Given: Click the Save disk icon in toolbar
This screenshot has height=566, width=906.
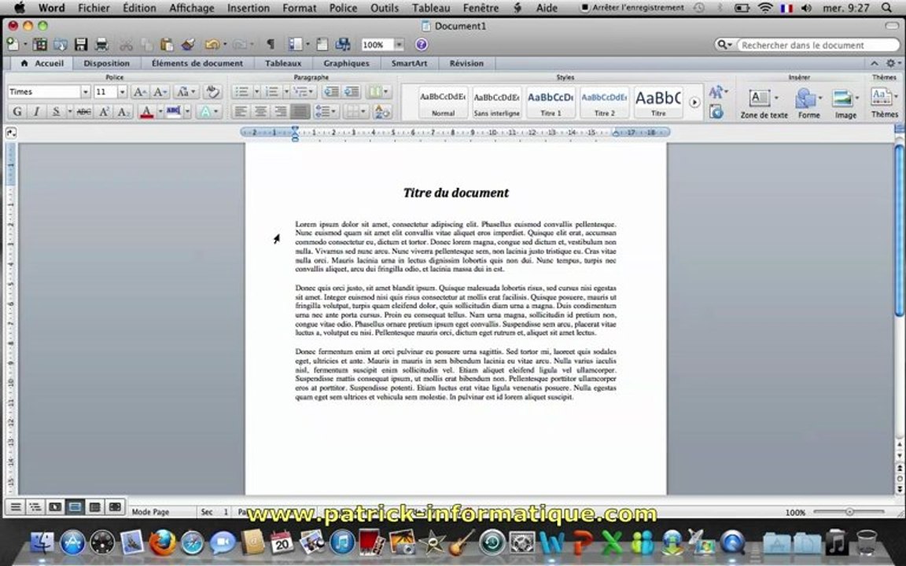Looking at the screenshot, I should tap(81, 45).
